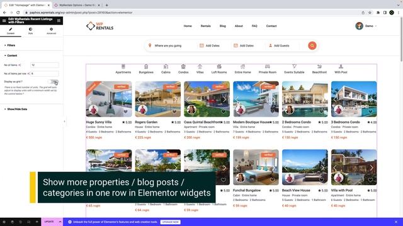
Task: Open the save options arrow beside Update
Action: click(60, 222)
